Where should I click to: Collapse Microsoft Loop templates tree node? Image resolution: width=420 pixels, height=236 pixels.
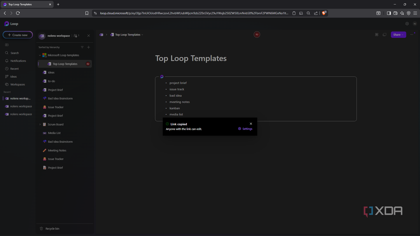coord(40,55)
